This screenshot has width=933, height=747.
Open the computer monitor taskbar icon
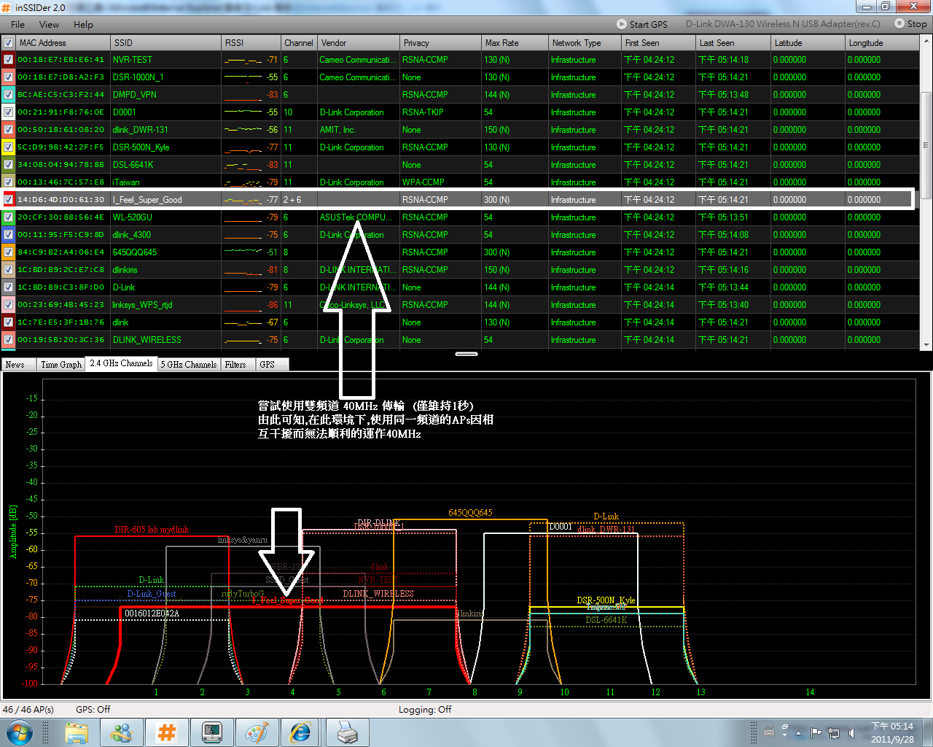coord(212,732)
